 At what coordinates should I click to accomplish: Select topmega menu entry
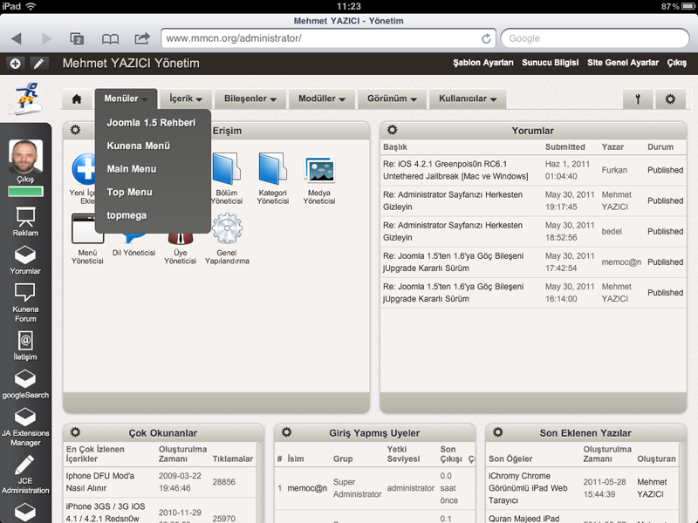127,215
